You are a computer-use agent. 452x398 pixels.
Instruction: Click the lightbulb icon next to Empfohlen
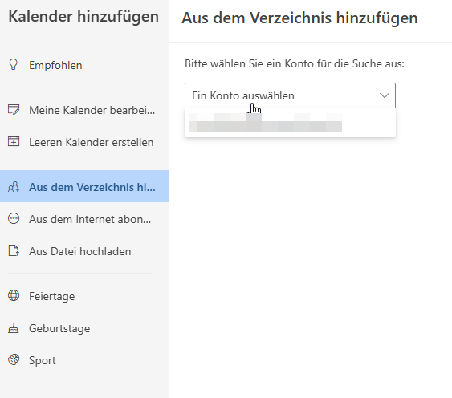pyautogui.click(x=14, y=65)
